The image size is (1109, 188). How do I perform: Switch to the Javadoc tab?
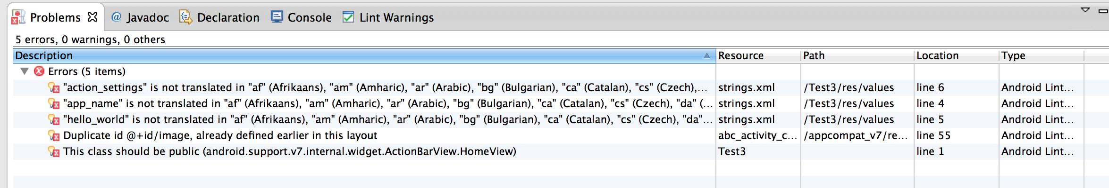(x=140, y=17)
